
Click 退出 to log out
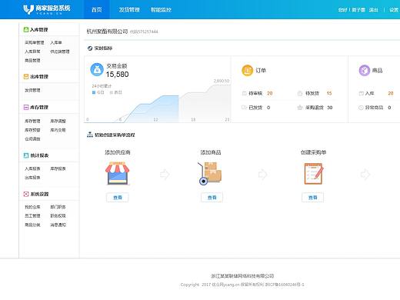tap(373, 10)
